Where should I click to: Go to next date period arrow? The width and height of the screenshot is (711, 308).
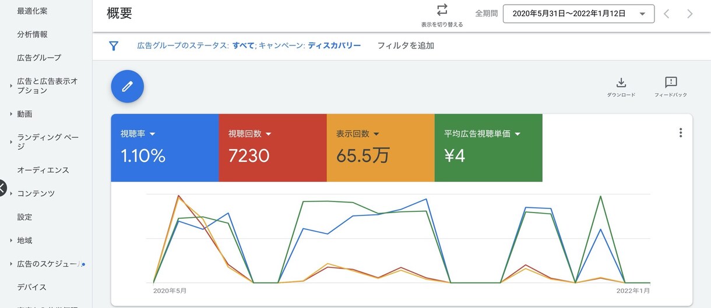click(x=690, y=13)
